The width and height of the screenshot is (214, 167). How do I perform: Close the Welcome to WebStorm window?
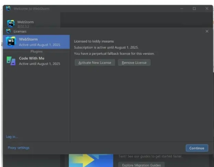click(207, 8)
